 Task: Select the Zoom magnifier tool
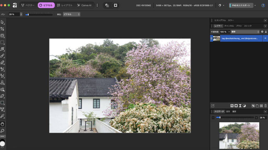tap(2, 131)
